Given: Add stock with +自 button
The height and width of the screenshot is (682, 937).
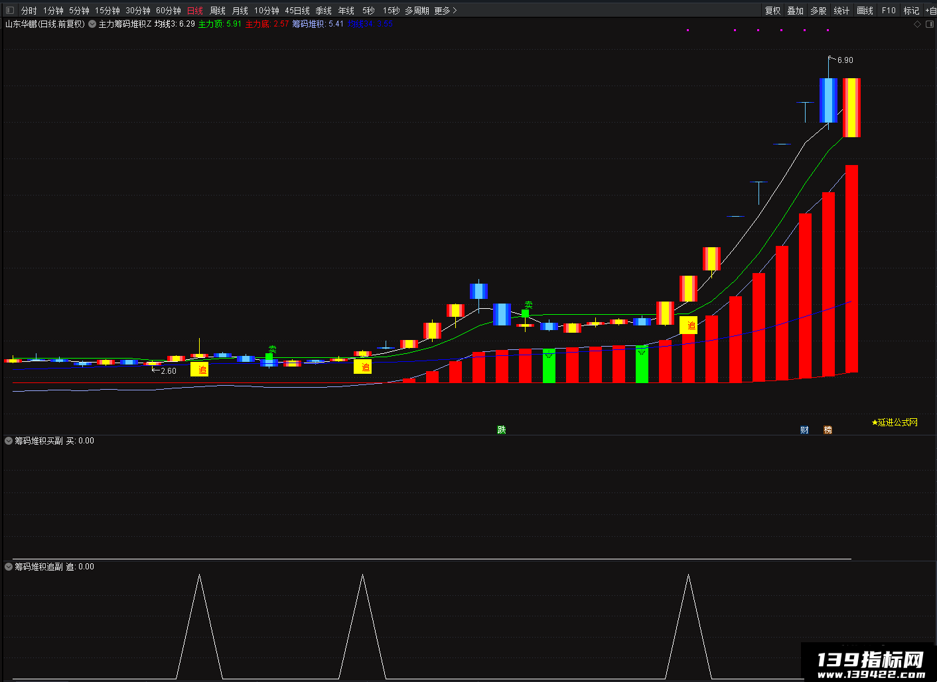Looking at the screenshot, I should [930, 11].
